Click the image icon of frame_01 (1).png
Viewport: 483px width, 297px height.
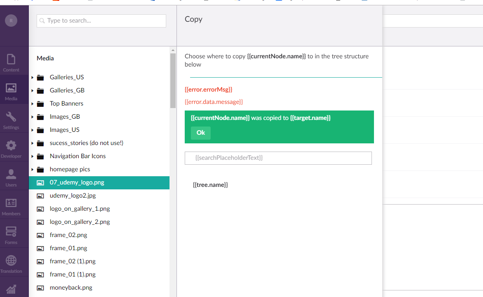click(x=40, y=275)
